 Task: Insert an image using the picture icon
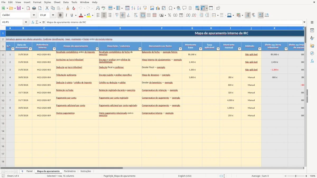coord(152,8)
